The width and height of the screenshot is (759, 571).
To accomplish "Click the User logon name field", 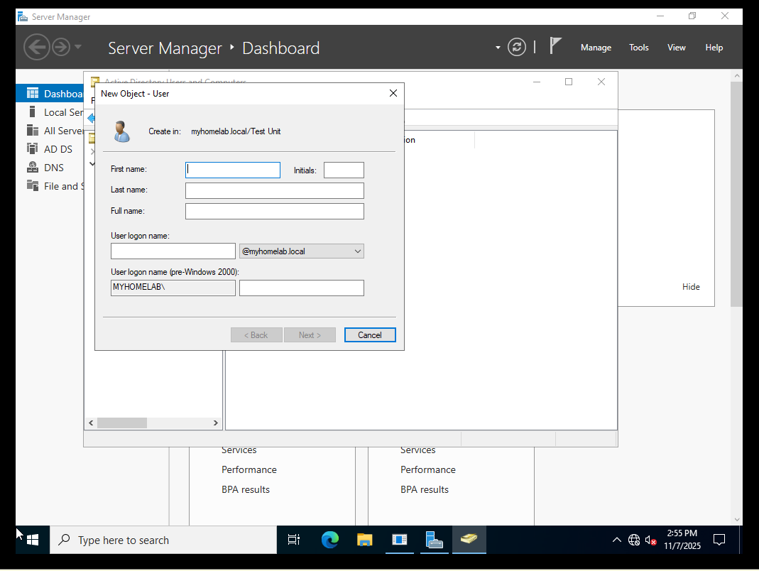I will 173,251.
